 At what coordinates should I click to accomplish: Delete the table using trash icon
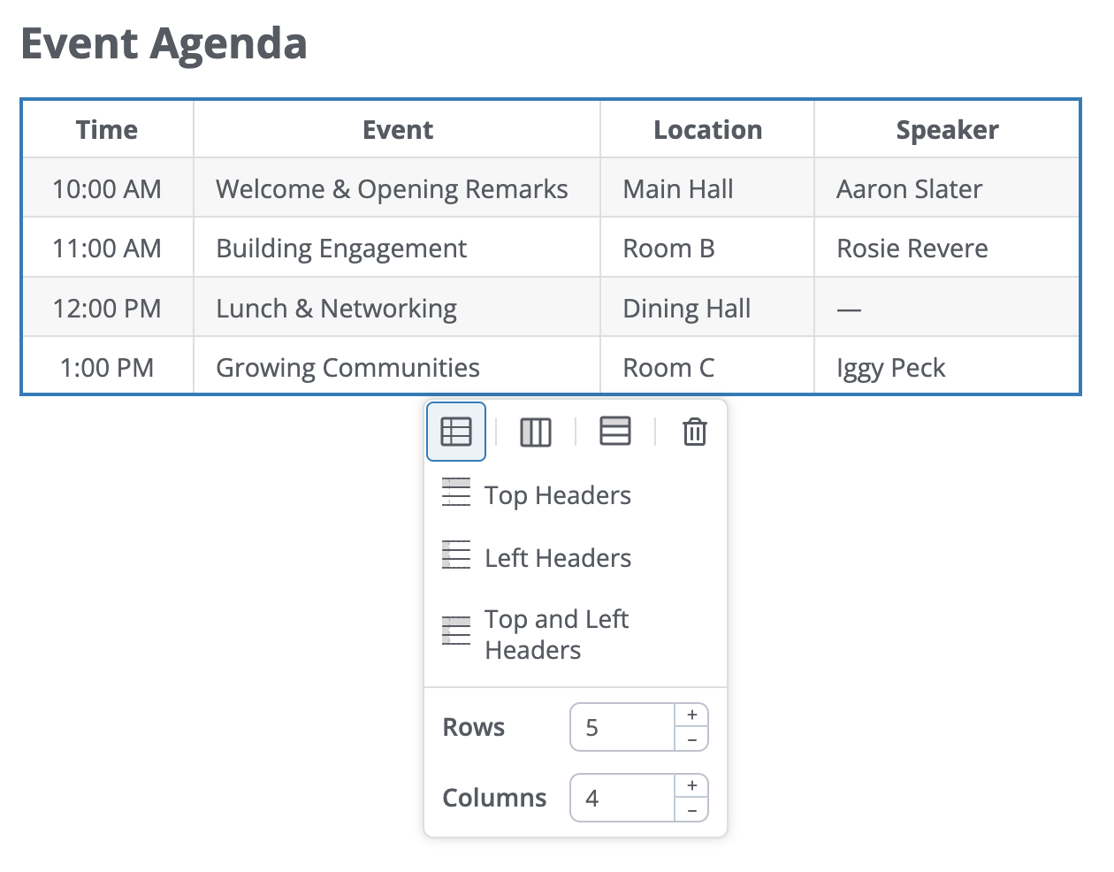(695, 432)
